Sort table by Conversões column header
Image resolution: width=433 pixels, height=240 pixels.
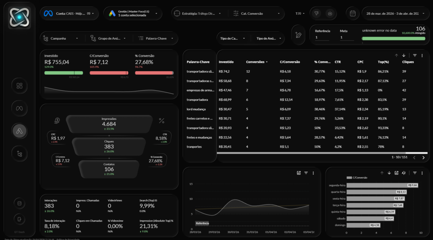(x=257, y=62)
